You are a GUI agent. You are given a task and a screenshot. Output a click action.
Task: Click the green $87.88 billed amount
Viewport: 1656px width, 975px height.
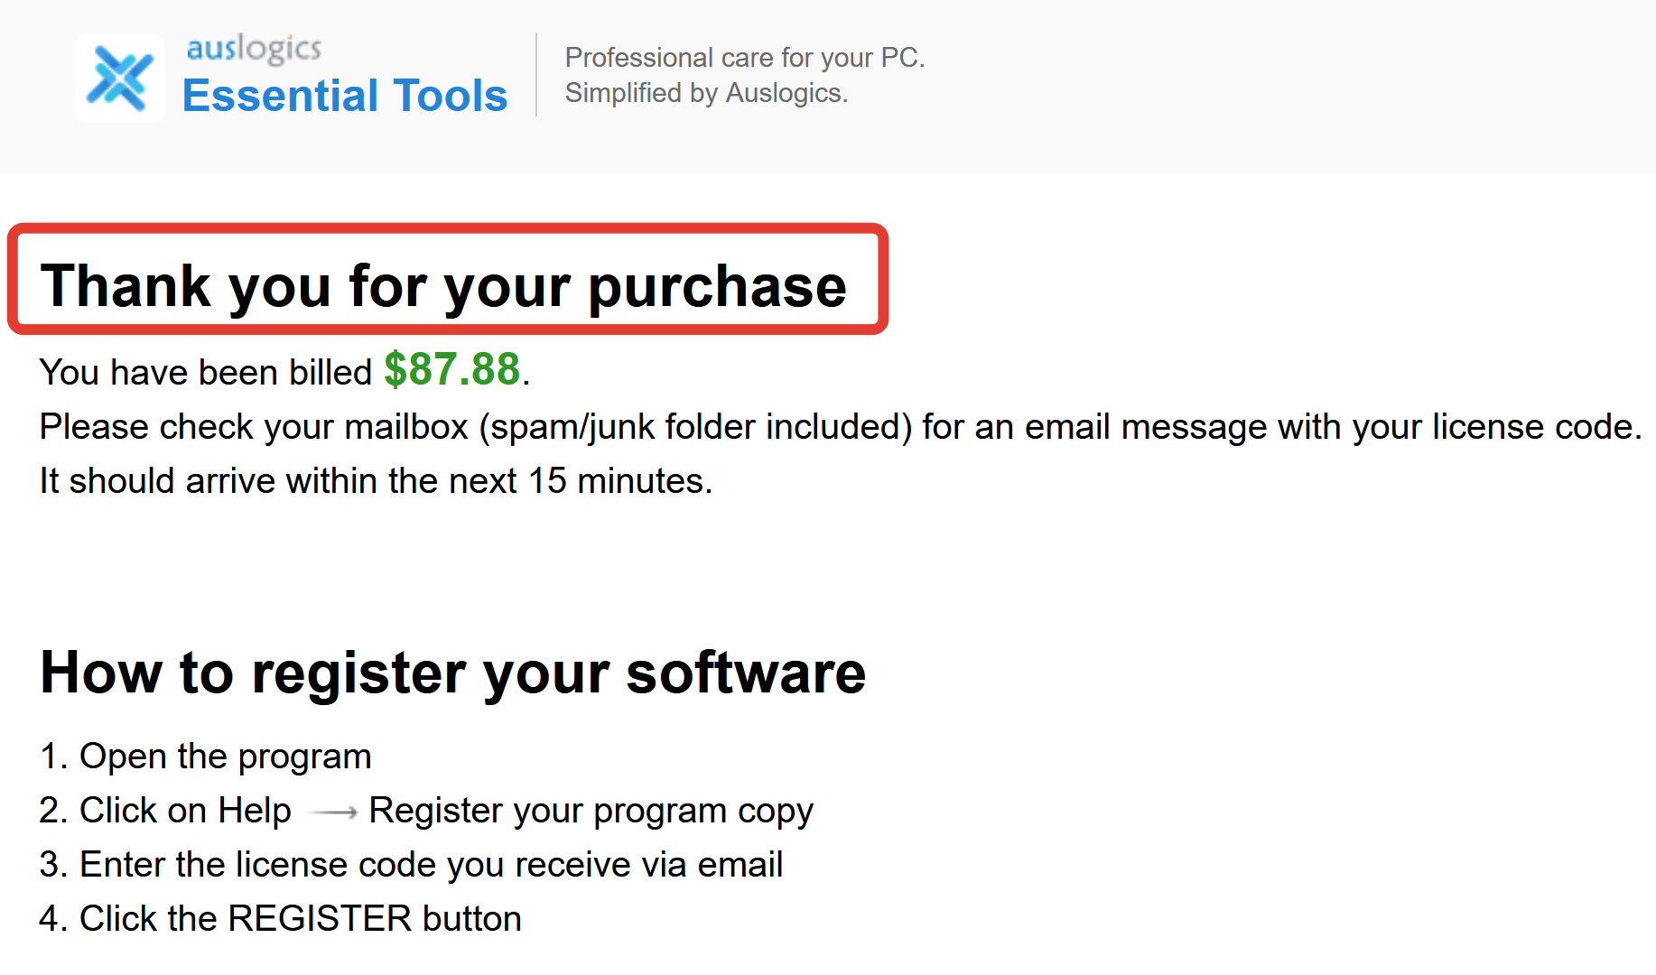coord(452,369)
